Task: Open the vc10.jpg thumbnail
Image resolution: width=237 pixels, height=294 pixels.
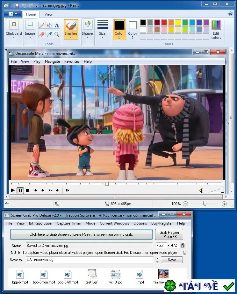Action: pyautogui.click(x=116, y=274)
